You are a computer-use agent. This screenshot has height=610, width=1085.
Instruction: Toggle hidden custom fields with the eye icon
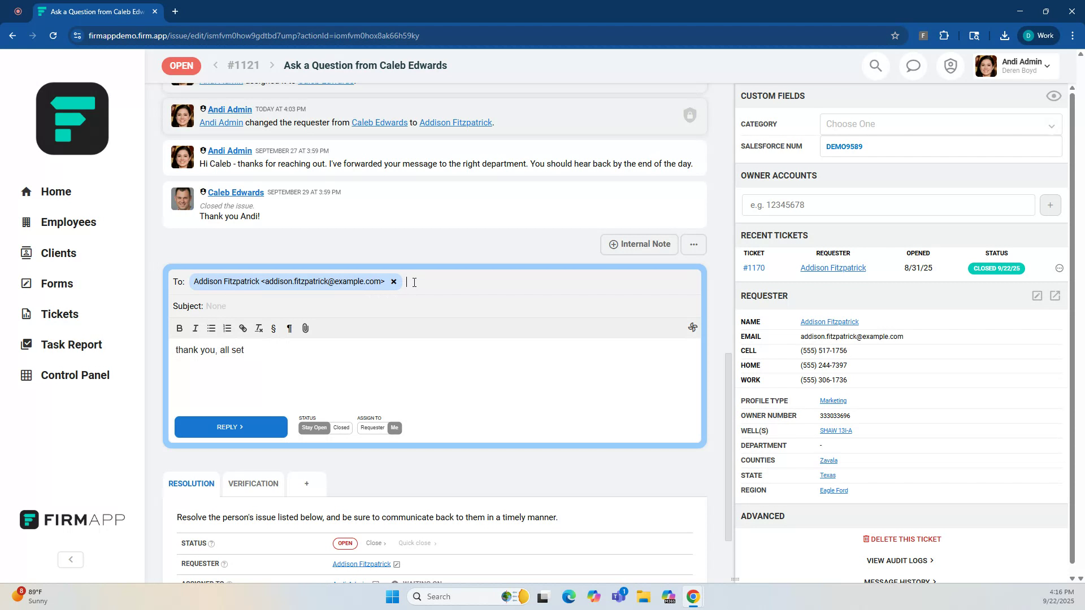1053,96
